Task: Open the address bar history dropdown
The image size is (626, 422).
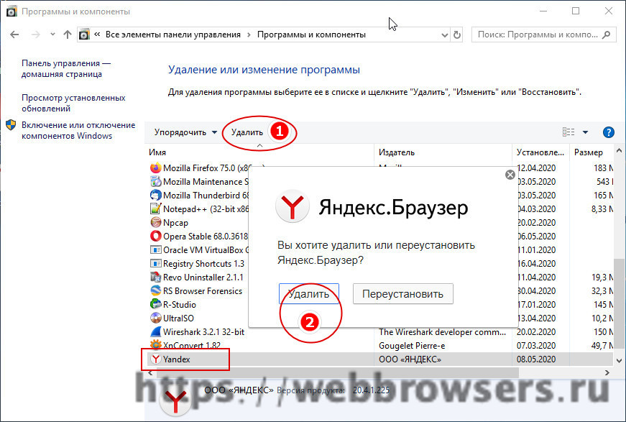Action: (x=445, y=35)
